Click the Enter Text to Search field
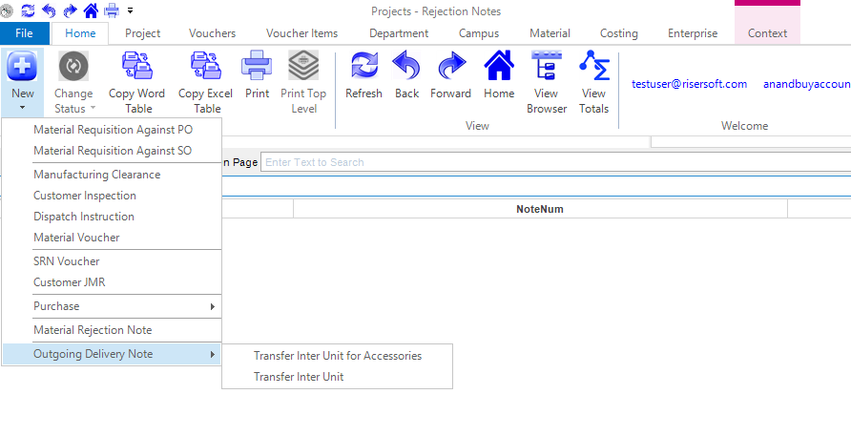The width and height of the screenshot is (851, 436). pos(553,162)
